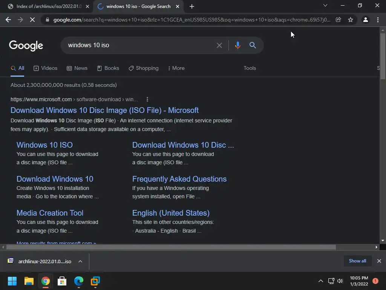
Task: Switch to the Index of /archlinux tab
Action: [x=47, y=6]
